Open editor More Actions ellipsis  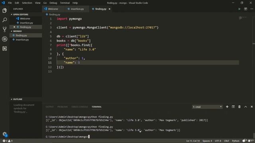252,9
